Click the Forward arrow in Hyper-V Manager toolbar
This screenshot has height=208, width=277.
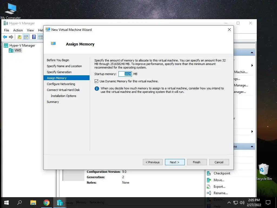click(x=11, y=37)
